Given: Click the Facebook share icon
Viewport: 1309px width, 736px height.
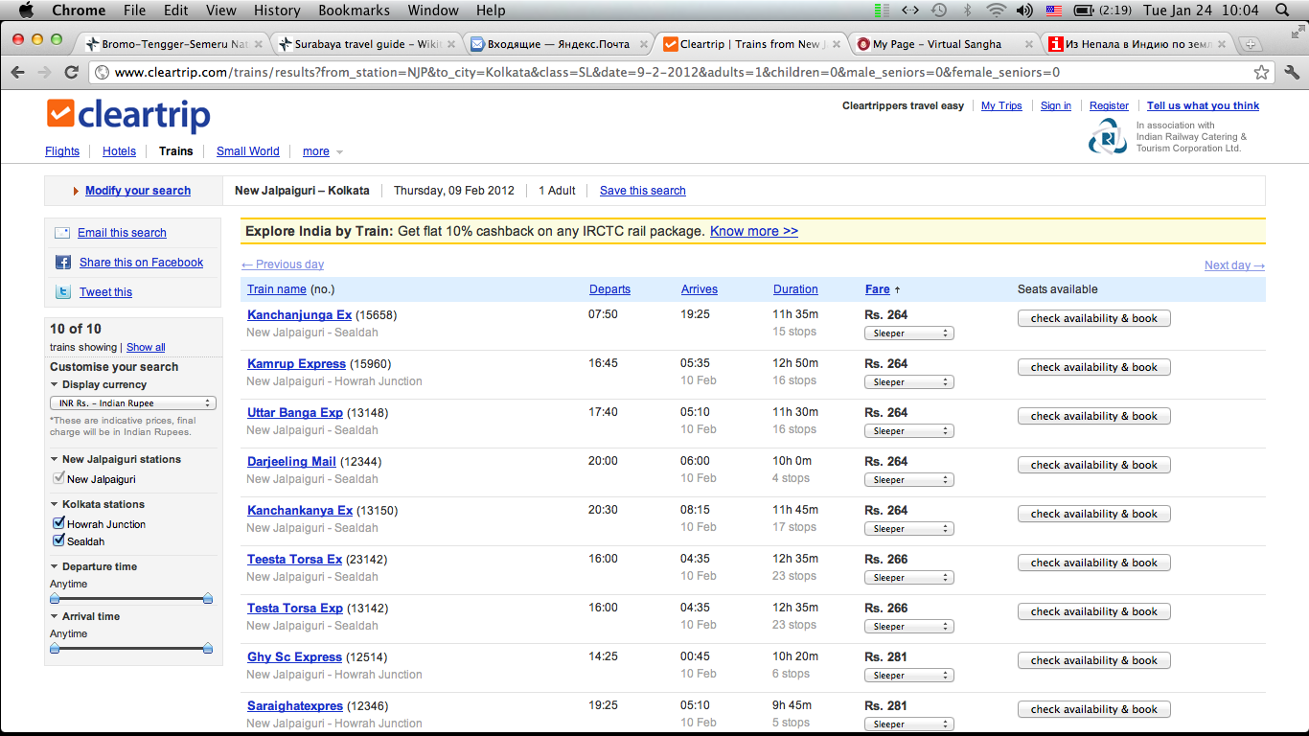Looking at the screenshot, I should pos(62,263).
